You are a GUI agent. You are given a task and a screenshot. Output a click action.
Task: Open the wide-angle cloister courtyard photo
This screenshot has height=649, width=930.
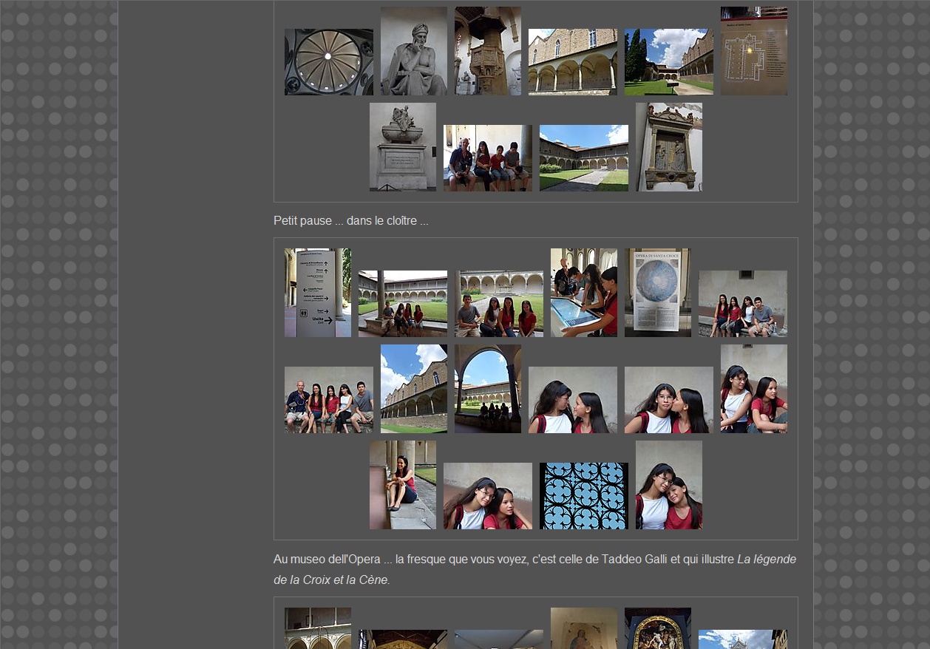coord(583,158)
